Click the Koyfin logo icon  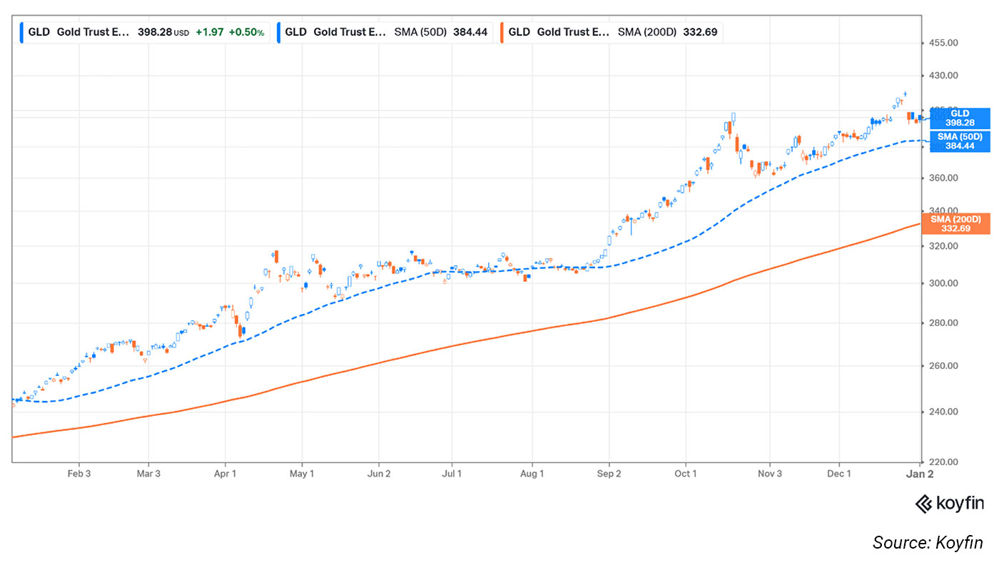[x=923, y=504]
